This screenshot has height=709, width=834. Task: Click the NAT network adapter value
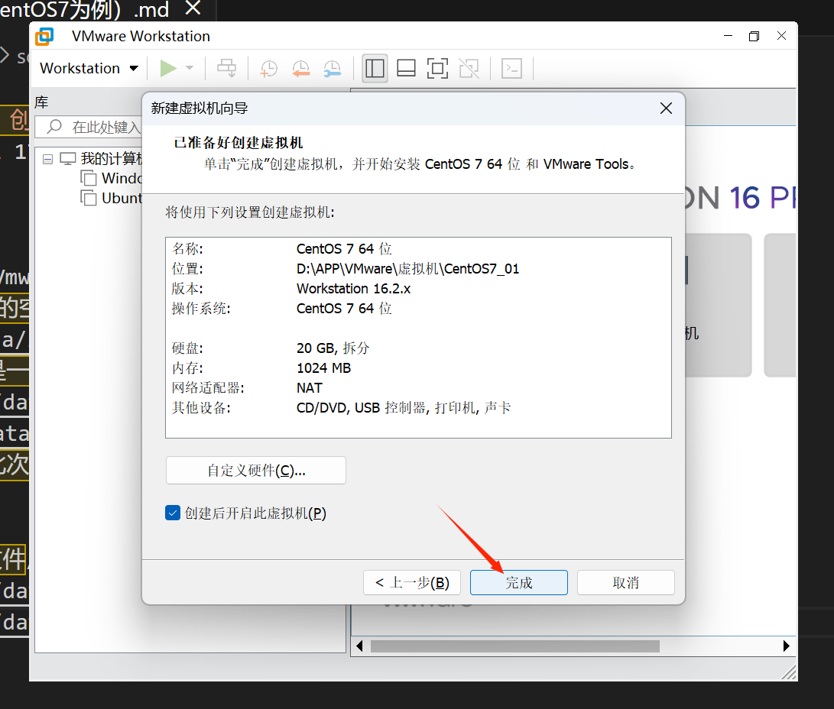click(x=310, y=388)
